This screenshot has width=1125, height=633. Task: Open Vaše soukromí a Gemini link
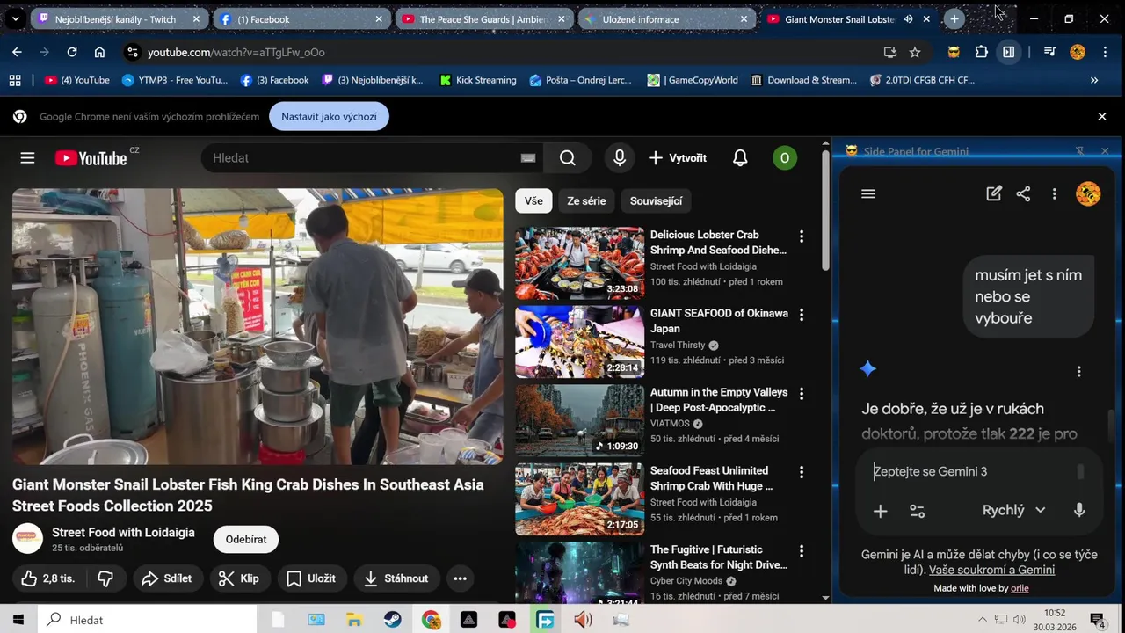(991, 570)
